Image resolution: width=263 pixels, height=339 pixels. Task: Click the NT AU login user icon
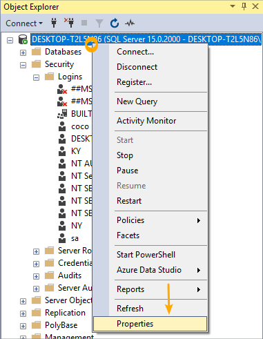(62, 164)
